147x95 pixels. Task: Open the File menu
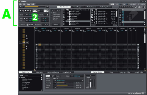20,4
